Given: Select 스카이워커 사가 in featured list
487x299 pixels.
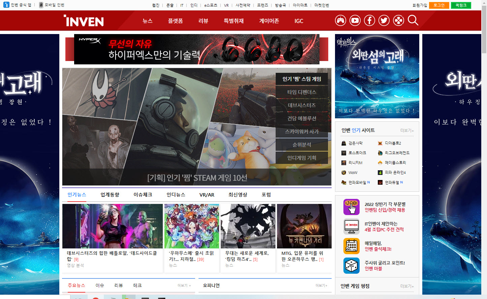Looking at the screenshot, I should (x=302, y=131).
